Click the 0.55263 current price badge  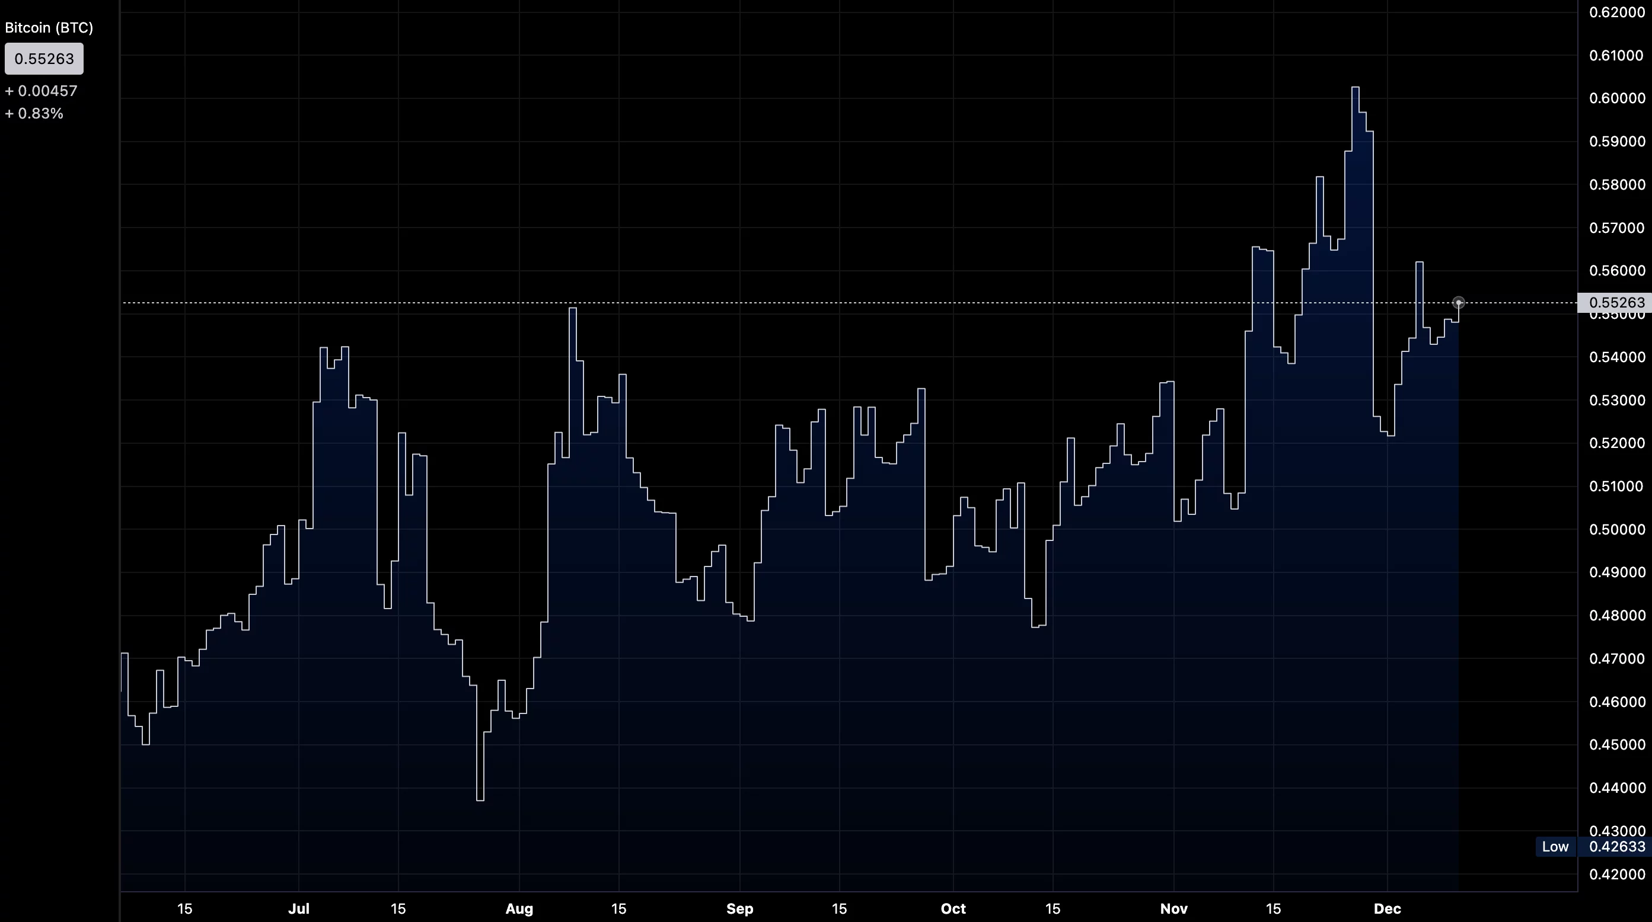tap(44, 58)
